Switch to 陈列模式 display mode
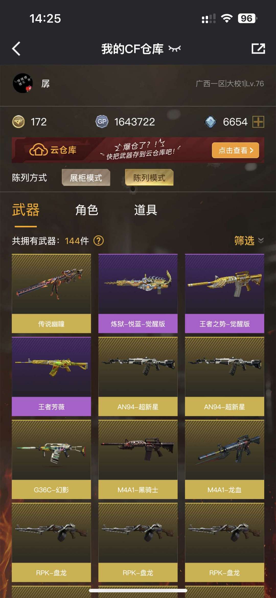This screenshot has height=598, width=276. tap(149, 178)
